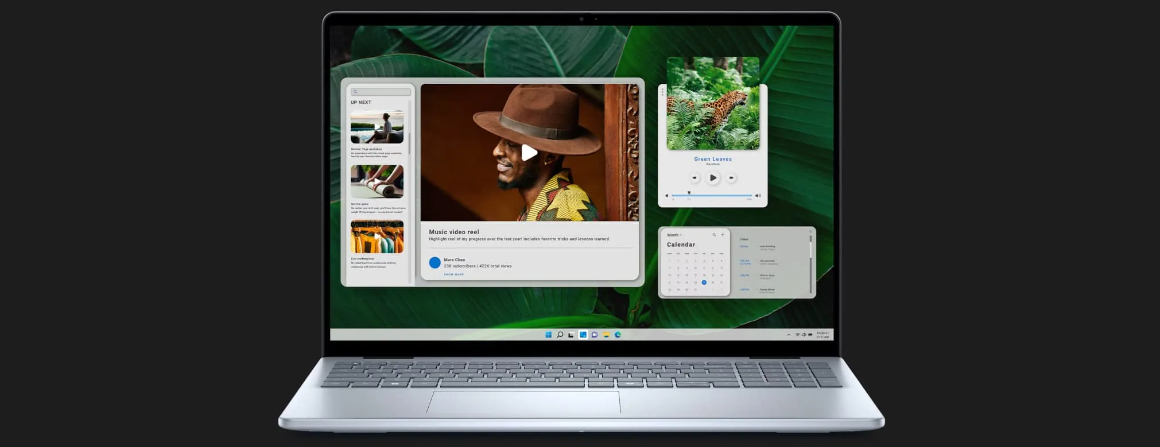The height and width of the screenshot is (447, 1160).
Task: Open the yoga workshop video thumbnail
Action: pos(377,127)
